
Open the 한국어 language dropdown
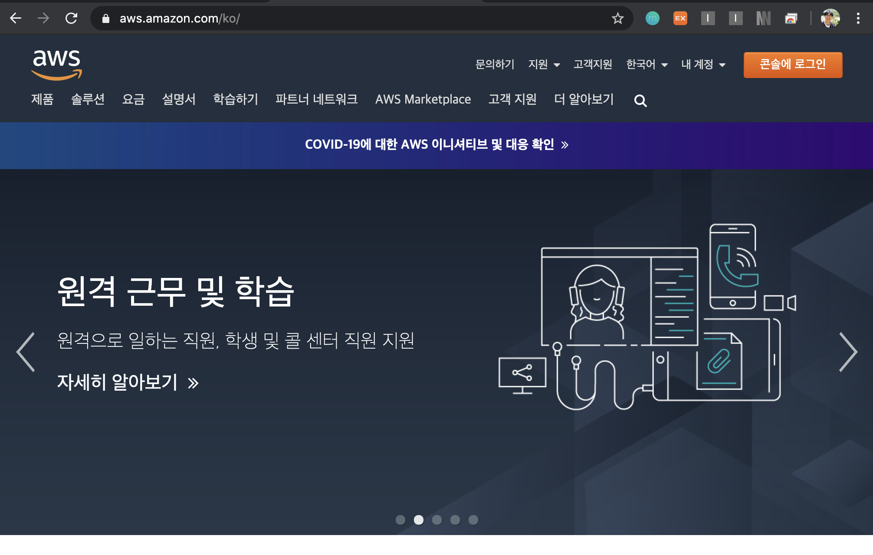point(647,65)
